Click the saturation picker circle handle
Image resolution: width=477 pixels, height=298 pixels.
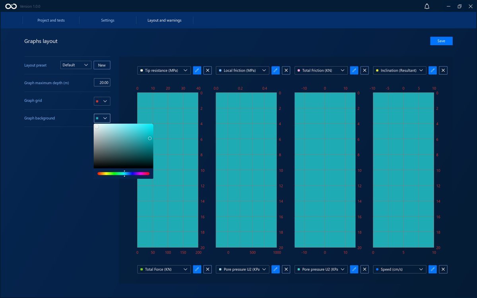point(150,138)
